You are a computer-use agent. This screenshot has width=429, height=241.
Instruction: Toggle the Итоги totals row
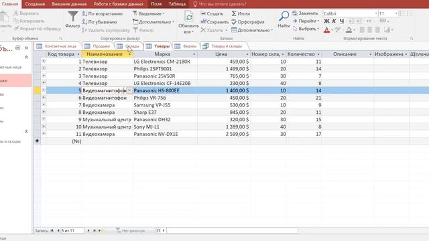coord(241,13)
